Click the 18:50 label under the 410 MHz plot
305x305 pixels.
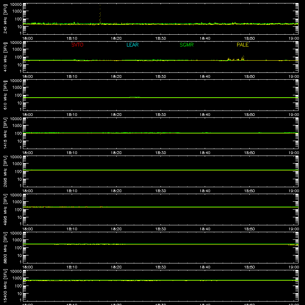(x=249, y=77)
